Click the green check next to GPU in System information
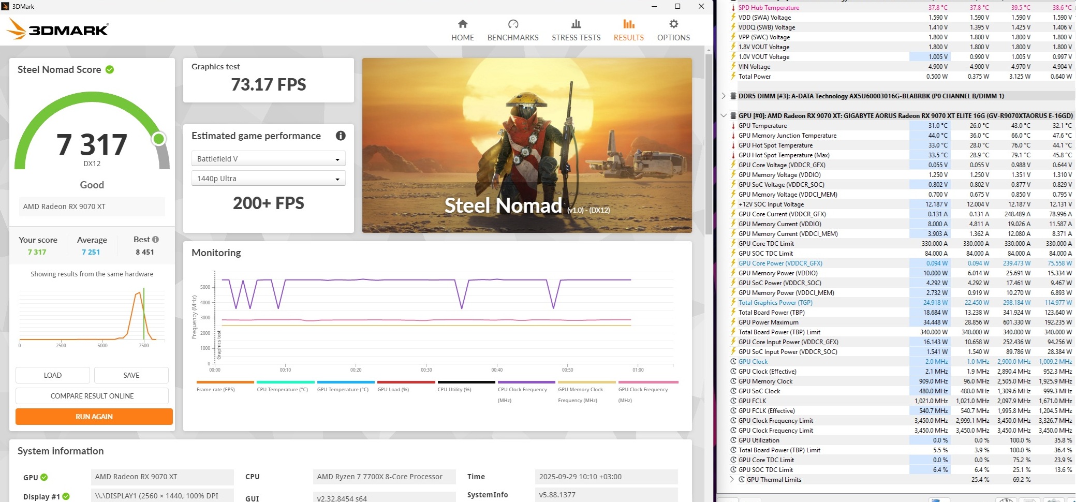Screen dimensions: 1076x502 44,477
